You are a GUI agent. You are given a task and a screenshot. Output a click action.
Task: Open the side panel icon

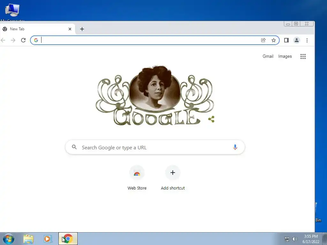click(286, 40)
